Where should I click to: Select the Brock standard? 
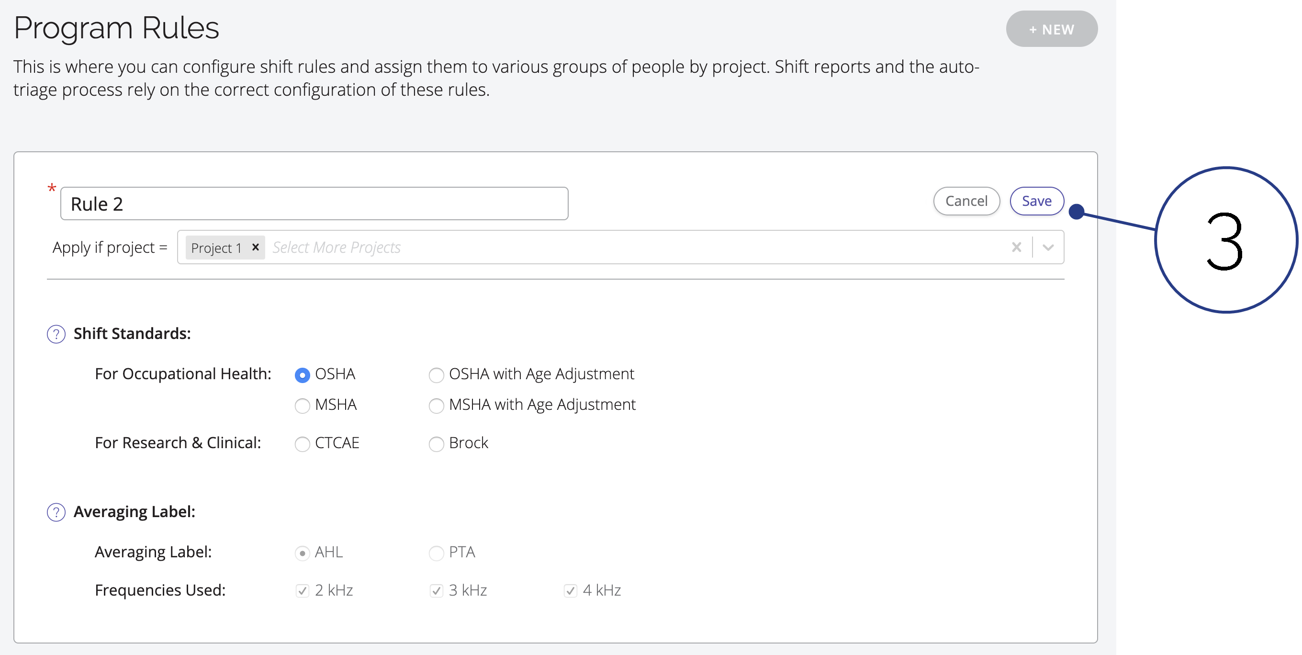(436, 444)
